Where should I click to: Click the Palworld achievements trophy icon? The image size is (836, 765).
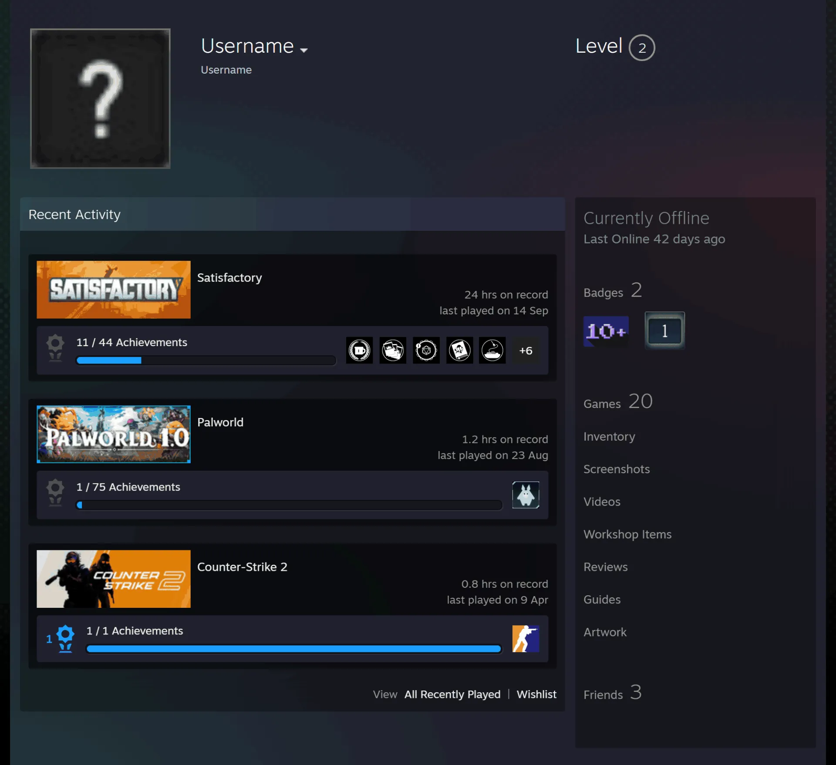(x=55, y=492)
